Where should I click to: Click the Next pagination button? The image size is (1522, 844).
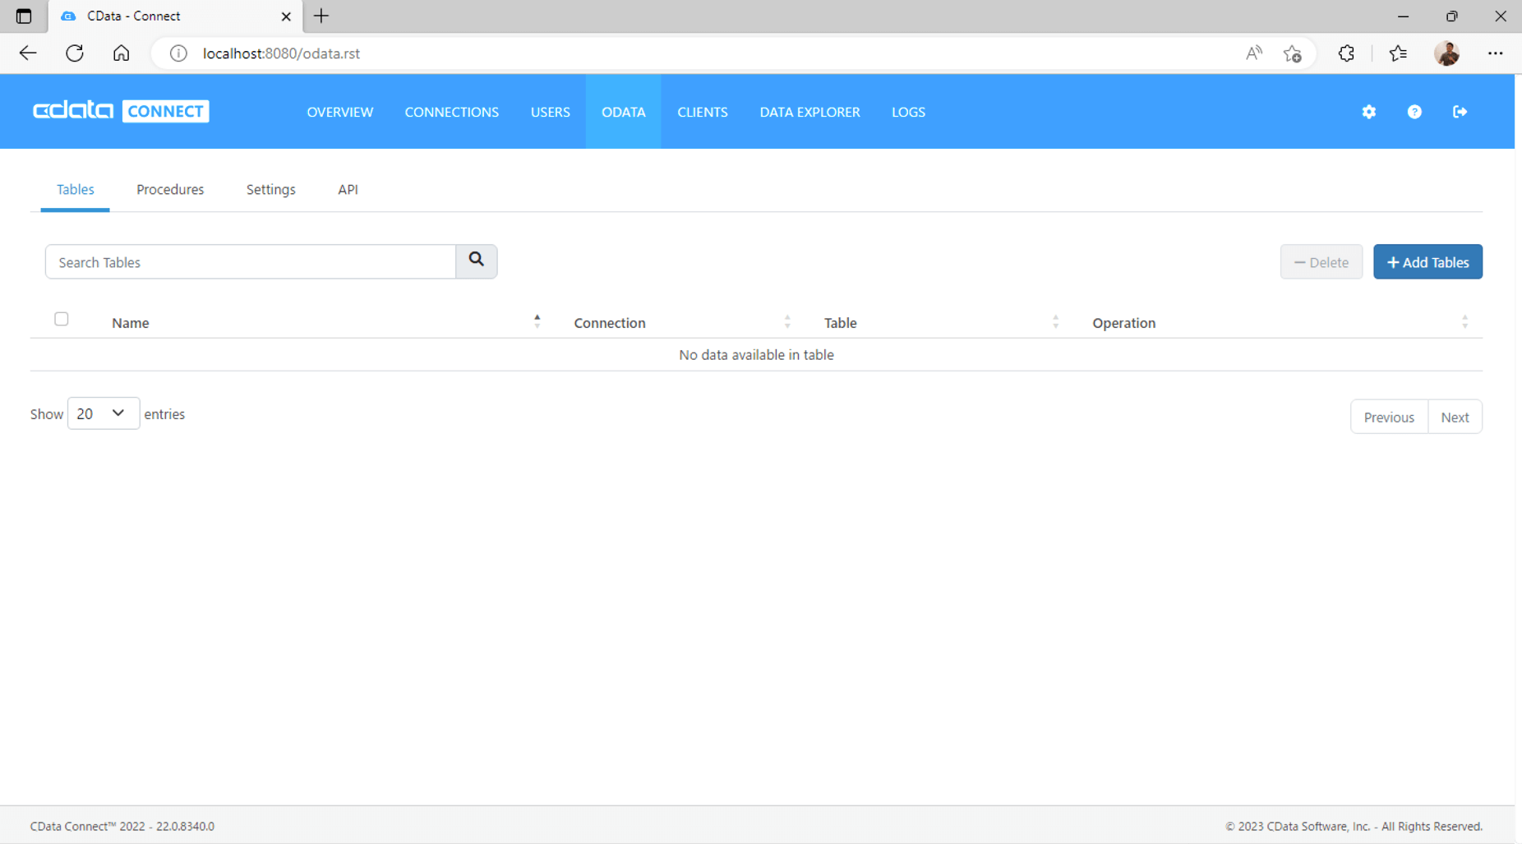point(1455,417)
